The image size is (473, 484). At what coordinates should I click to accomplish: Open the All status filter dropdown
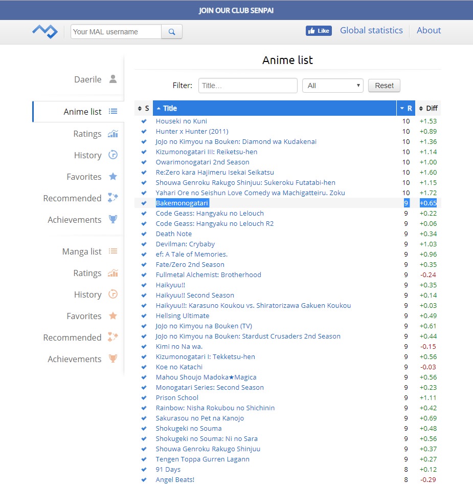point(333,86)
